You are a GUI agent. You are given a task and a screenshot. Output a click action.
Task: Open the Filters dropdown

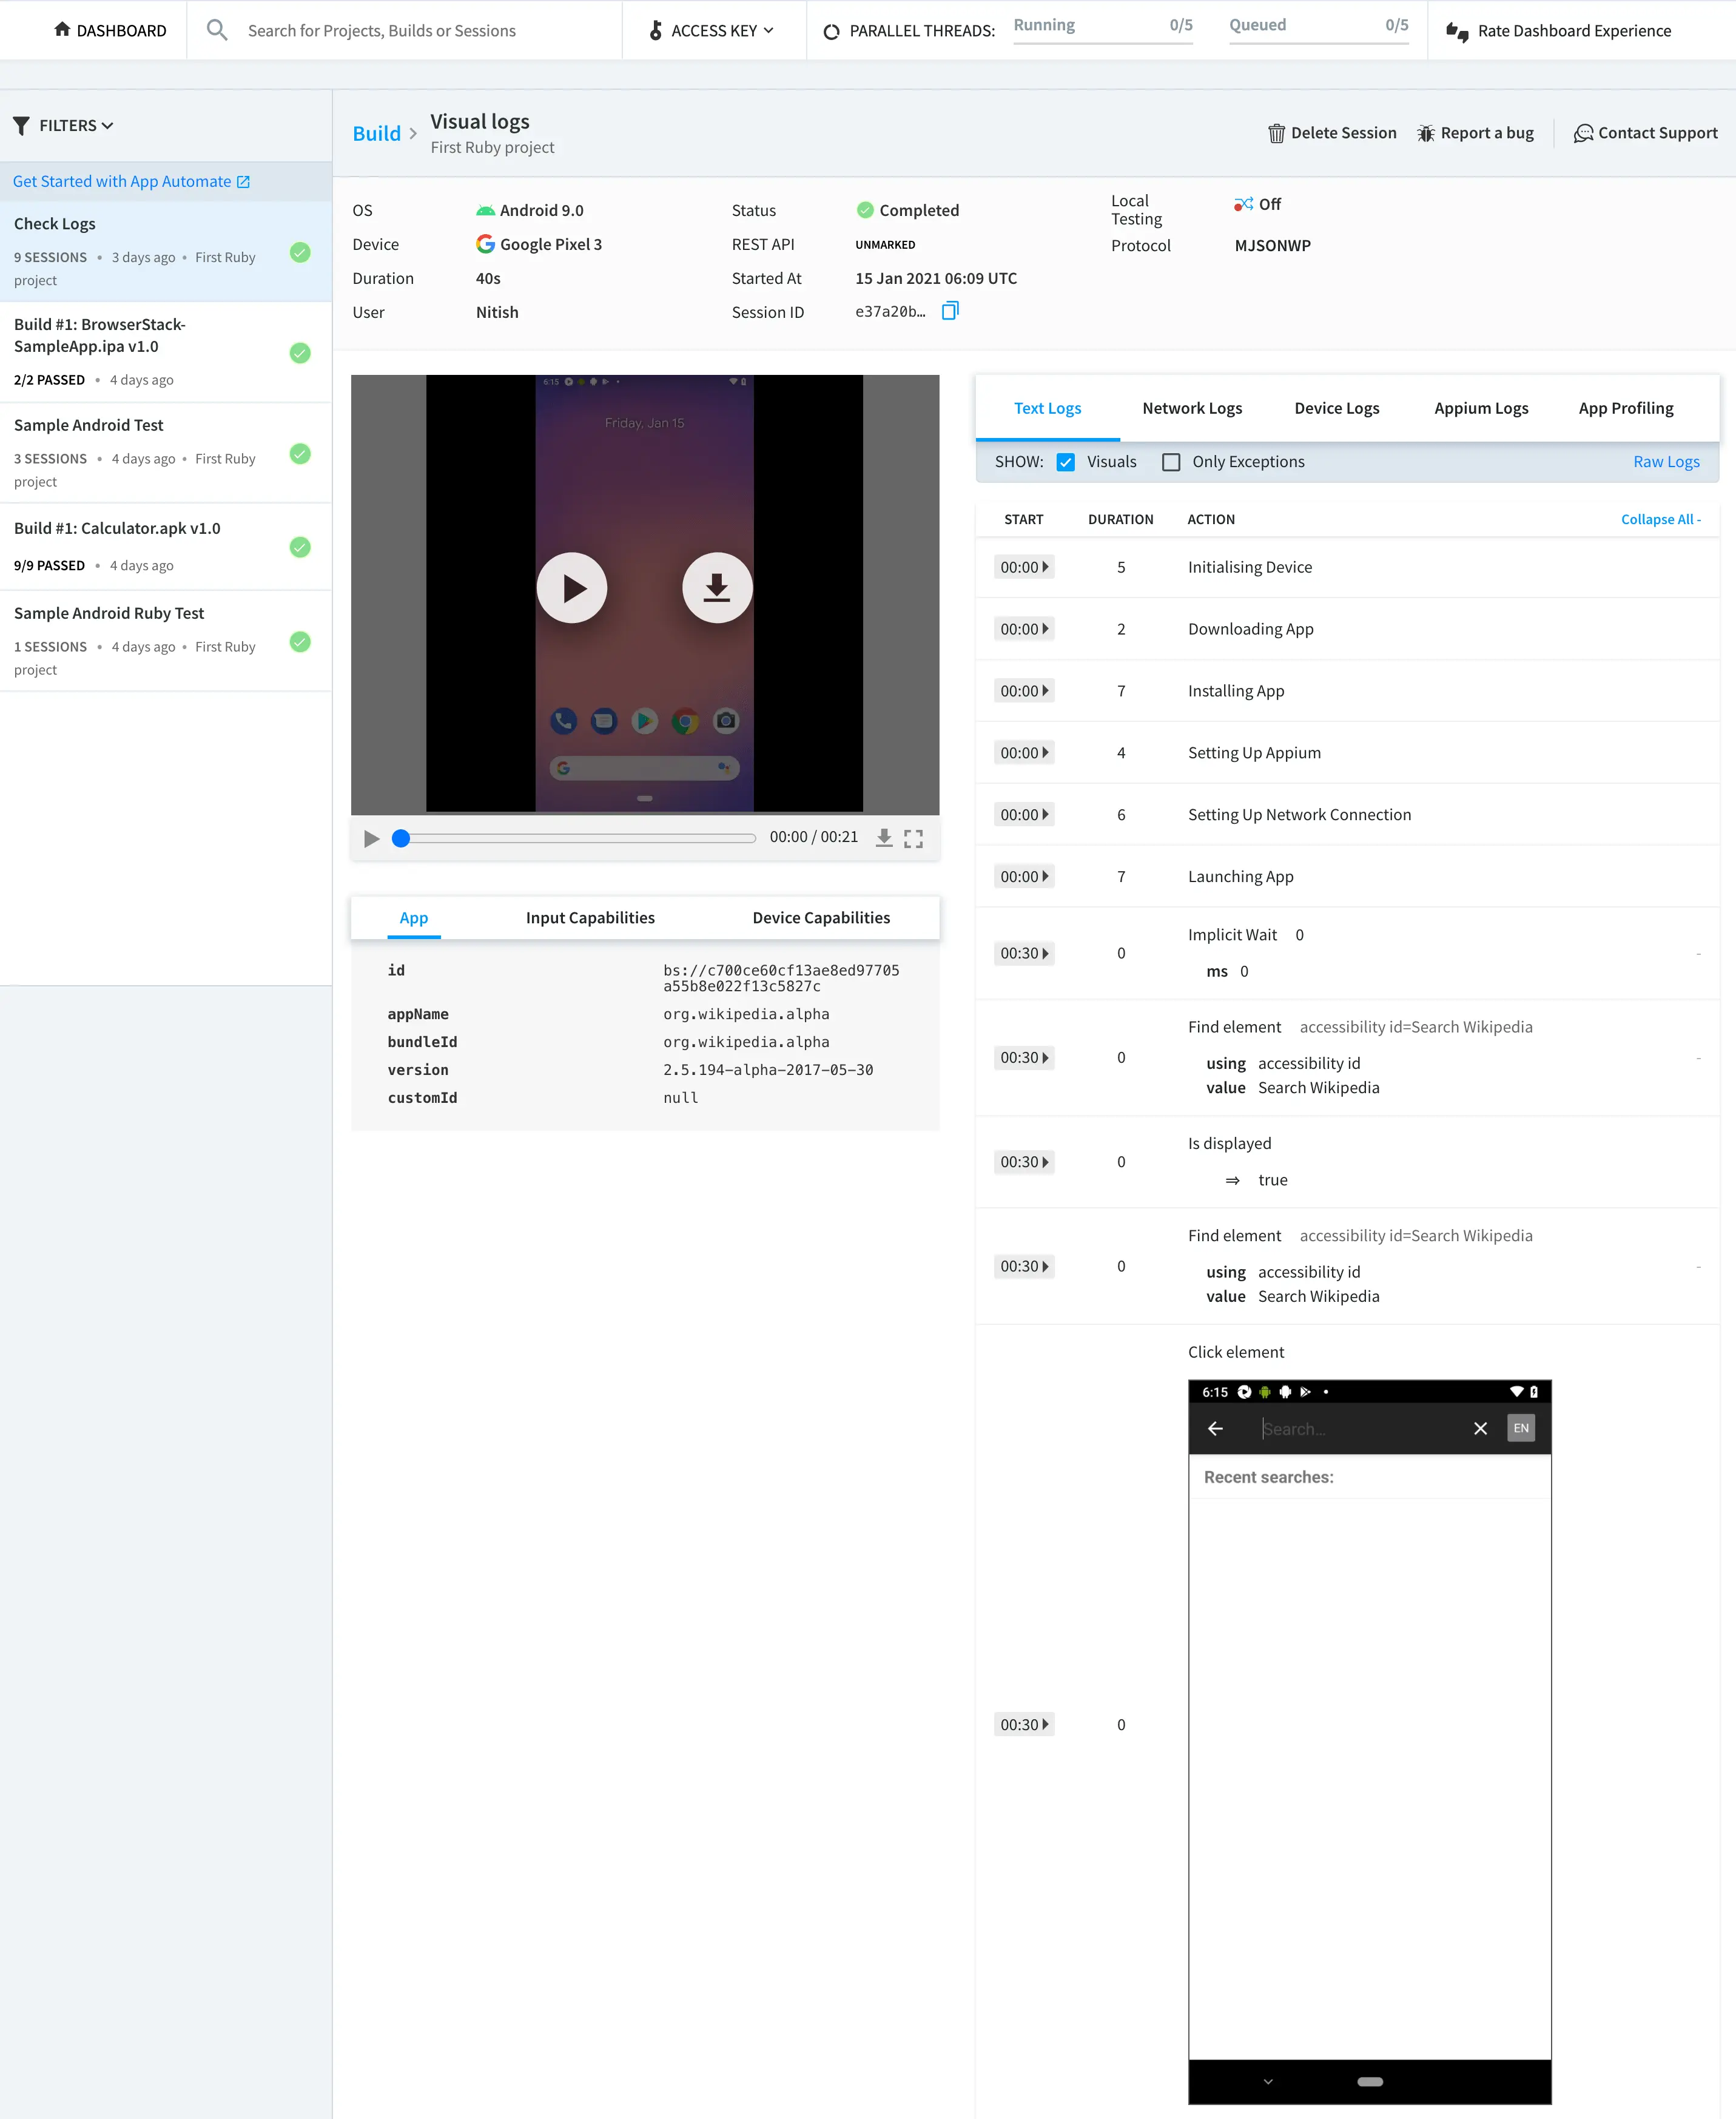64,125
